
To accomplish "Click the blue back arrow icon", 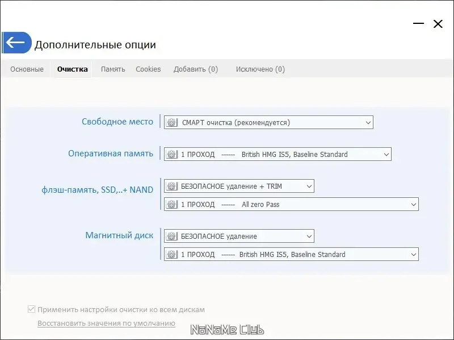I will (16, 42).
